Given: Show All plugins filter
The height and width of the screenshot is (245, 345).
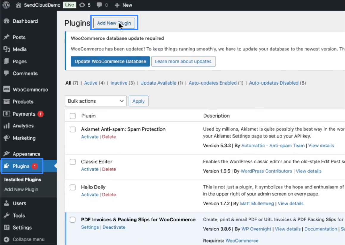Looking at the screenshot, I should click(x=68, y=83).
